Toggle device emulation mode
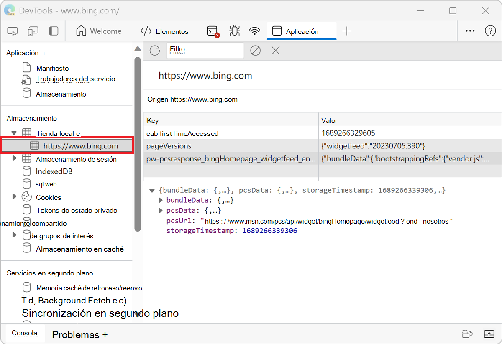 tap(33, 31)
